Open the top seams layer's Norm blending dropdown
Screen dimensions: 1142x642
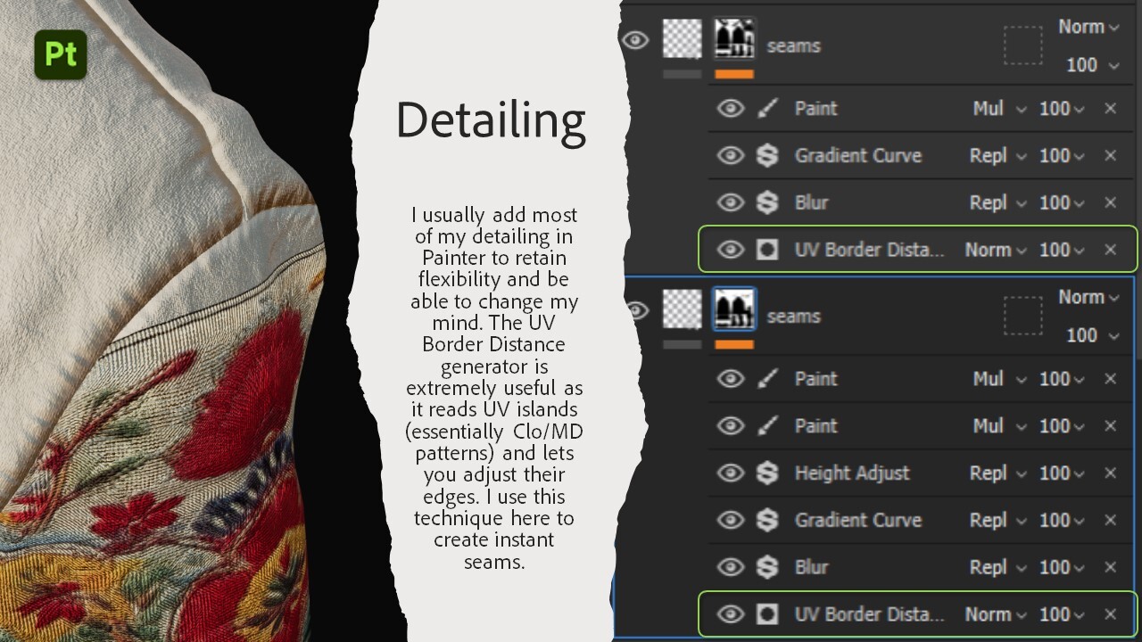pyautogui.click(x=1088, y=27)
